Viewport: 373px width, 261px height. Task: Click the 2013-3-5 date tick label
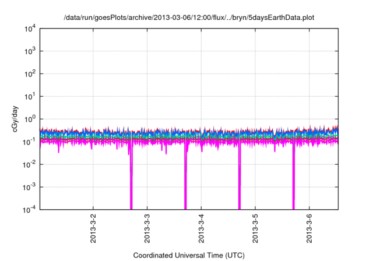255,228
